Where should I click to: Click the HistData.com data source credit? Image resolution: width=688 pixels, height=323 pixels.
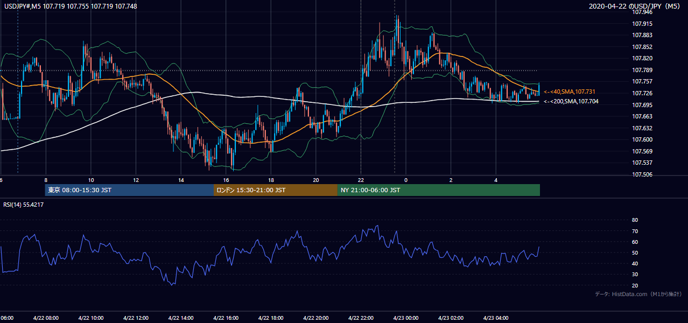tap(638, 294)
